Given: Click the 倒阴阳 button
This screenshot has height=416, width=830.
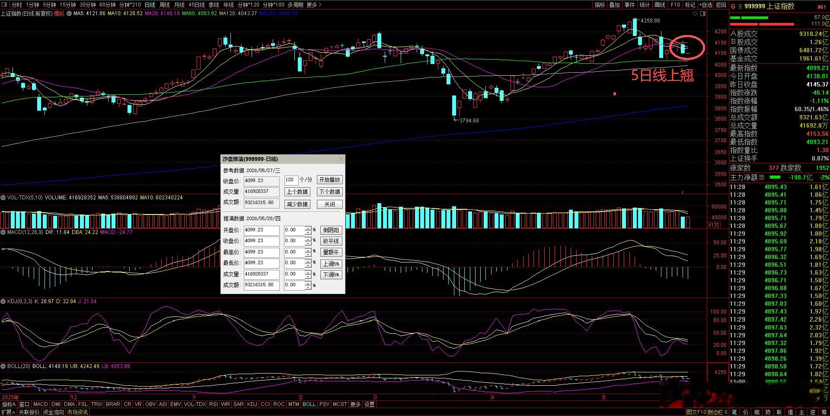Looking at the screenshot, I should click(331, 230).
